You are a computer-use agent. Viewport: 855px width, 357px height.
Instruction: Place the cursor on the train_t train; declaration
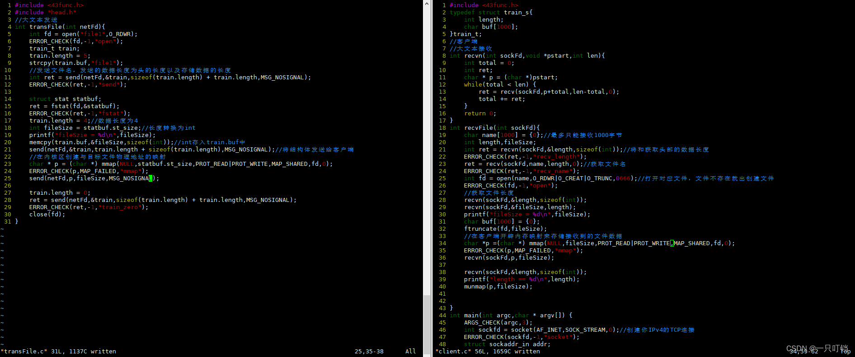tap(54, 49)
